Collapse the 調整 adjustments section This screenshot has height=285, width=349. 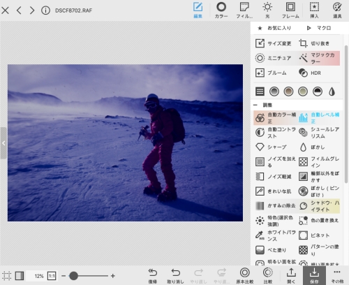[255, 105]
